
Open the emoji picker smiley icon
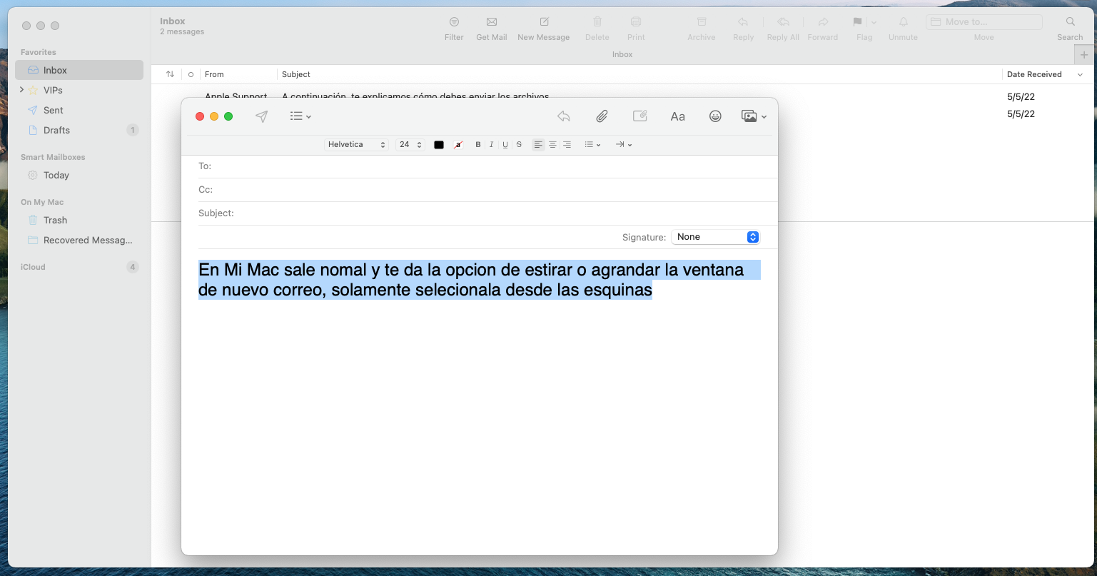715,116
